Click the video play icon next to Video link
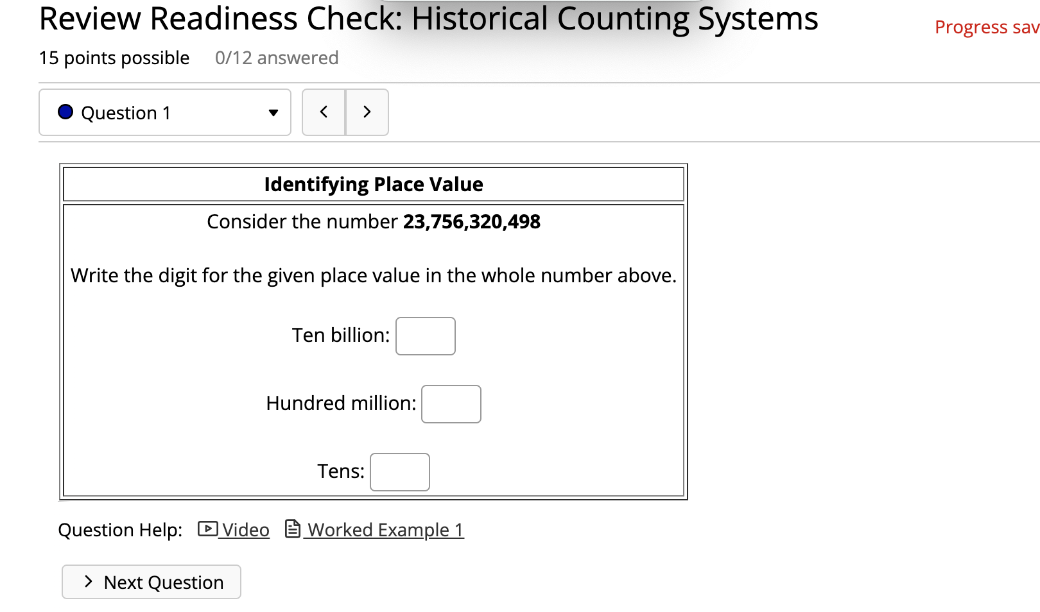 click(207, 529)
